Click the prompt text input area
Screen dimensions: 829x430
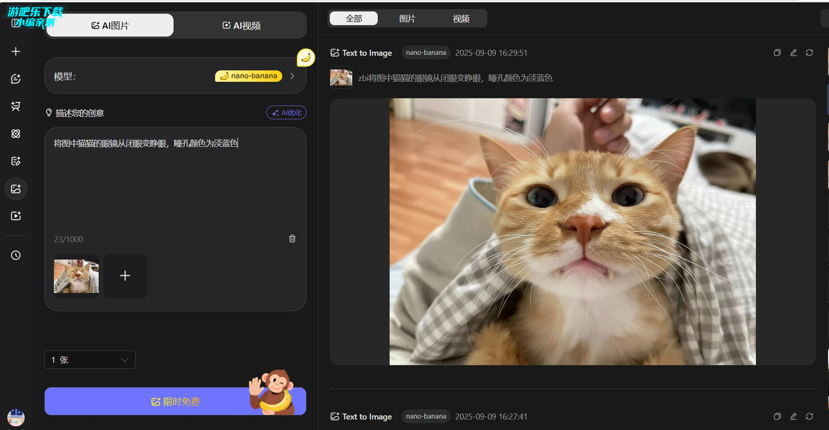175,183
